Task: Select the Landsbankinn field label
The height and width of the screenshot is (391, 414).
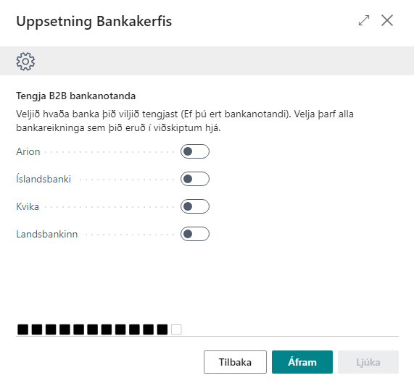Action: click(x=46, y=234)
